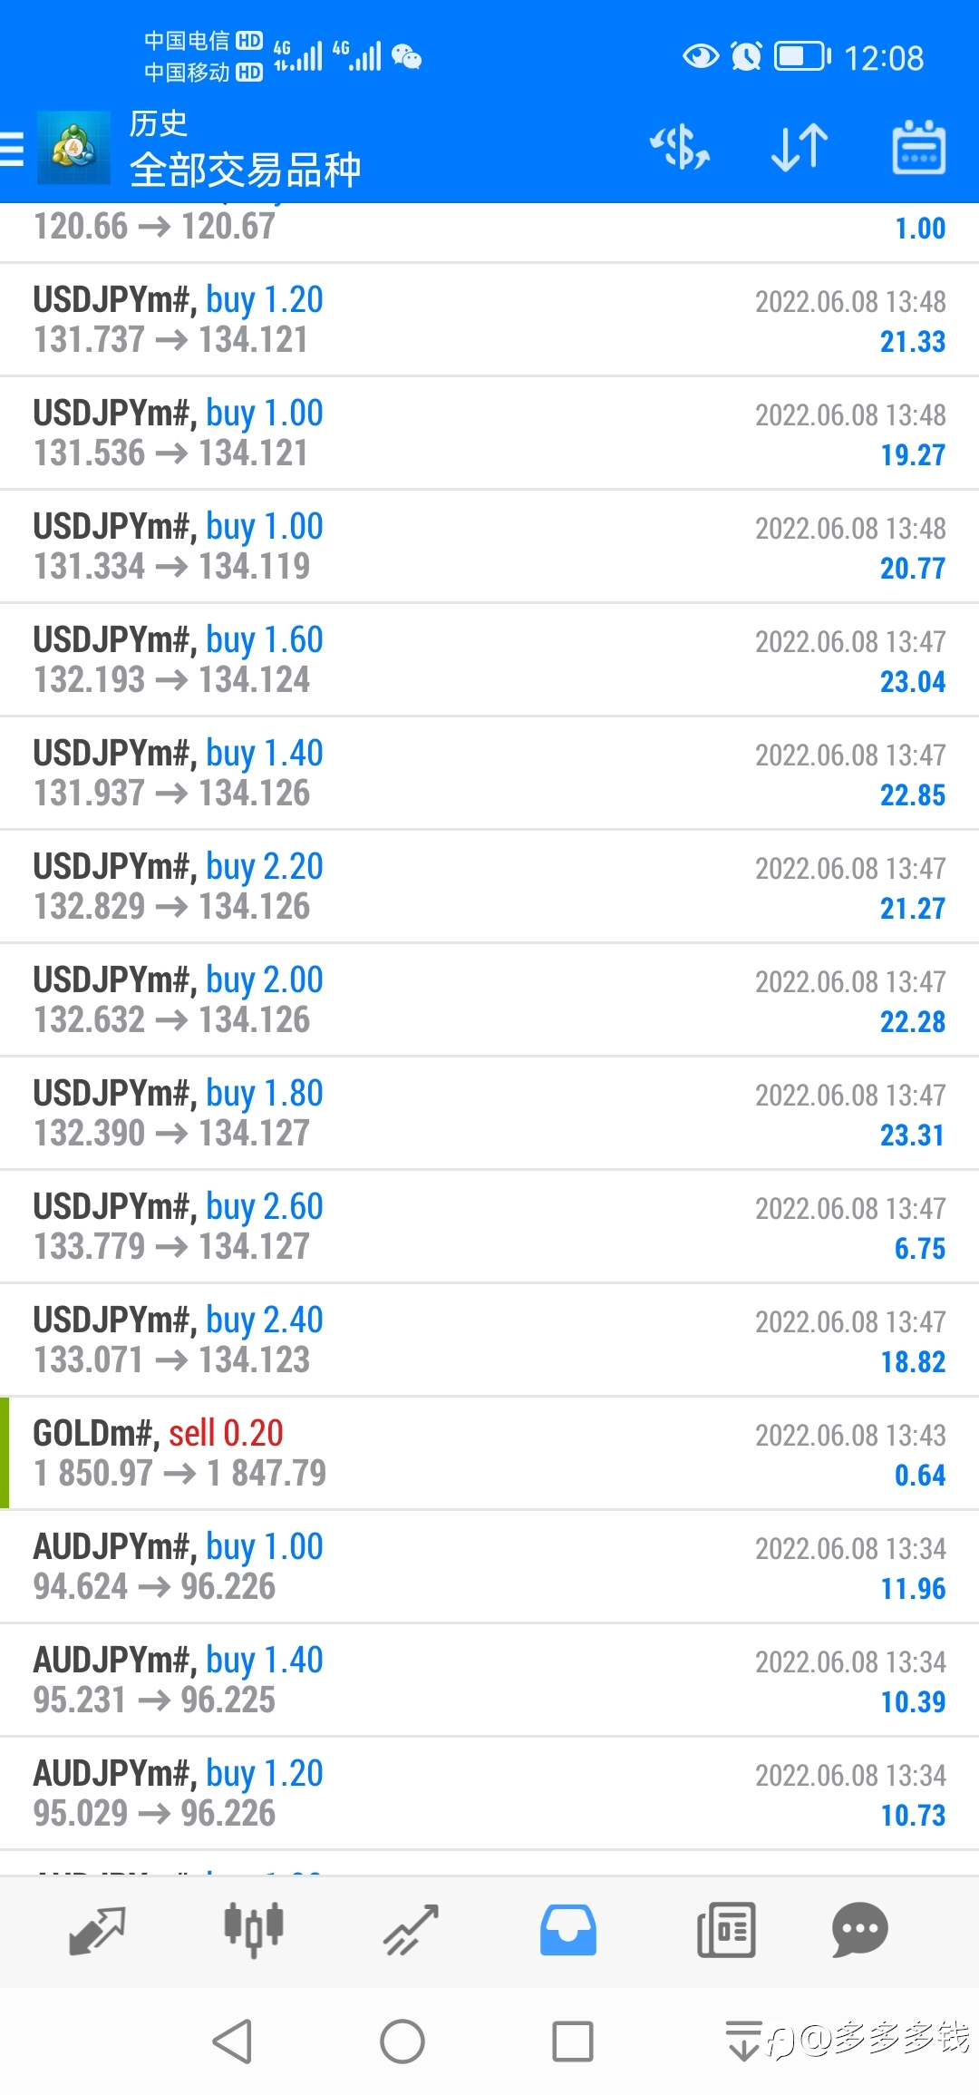Open the AUDJPYm# buy 1.40 trade
The image size is (979, 2095).
pyautogui.click(x=489, y=1680)
